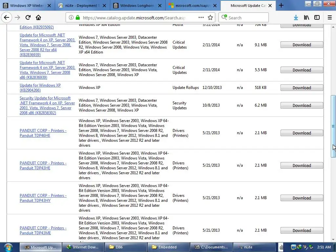336x252 pixels.
Task: Select the 12/10/2013 date cell
Action: 212,88
